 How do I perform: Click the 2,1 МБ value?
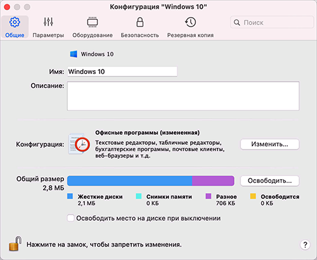[86, 203]
